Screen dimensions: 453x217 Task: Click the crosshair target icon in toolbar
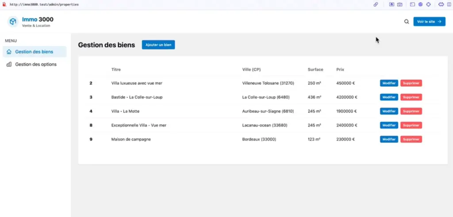point(428,4)
